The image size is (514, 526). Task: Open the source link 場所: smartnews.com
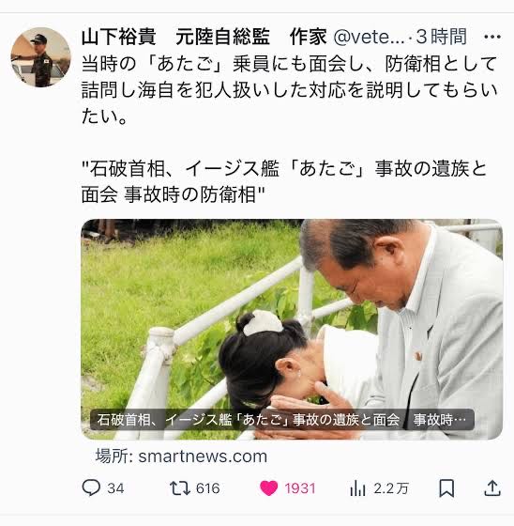point(181,456)
